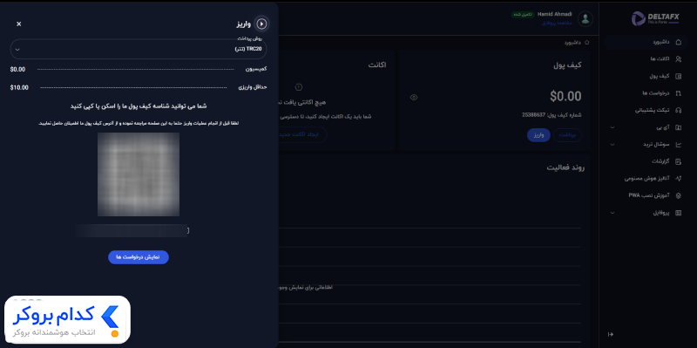Expand the آی بی submenu chevron

tap(612, 127)
